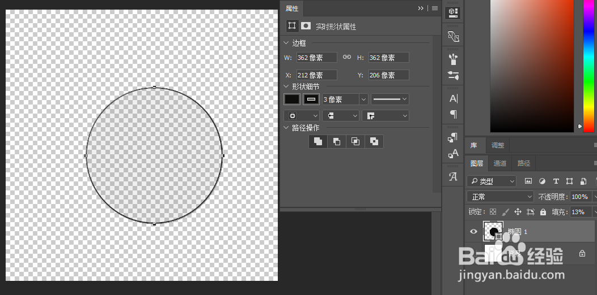Click the W width input field

click(317, 58)
